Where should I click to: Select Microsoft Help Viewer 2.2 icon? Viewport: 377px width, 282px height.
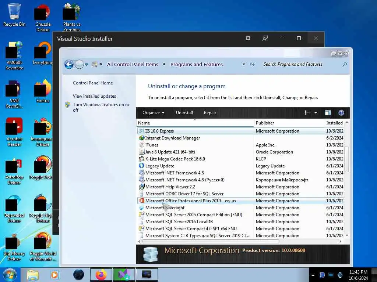(x=142, y=187)
